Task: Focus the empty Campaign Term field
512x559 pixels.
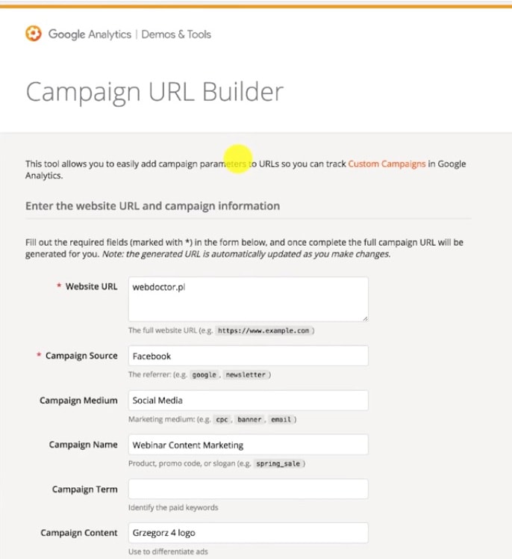Action: coord(248,489)
